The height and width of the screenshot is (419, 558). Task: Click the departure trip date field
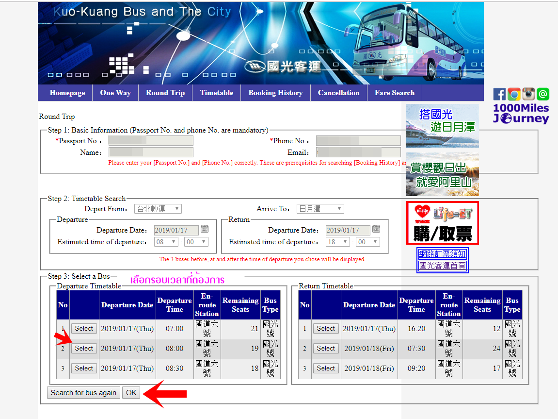pyautogui.click(x=176, y=230)
